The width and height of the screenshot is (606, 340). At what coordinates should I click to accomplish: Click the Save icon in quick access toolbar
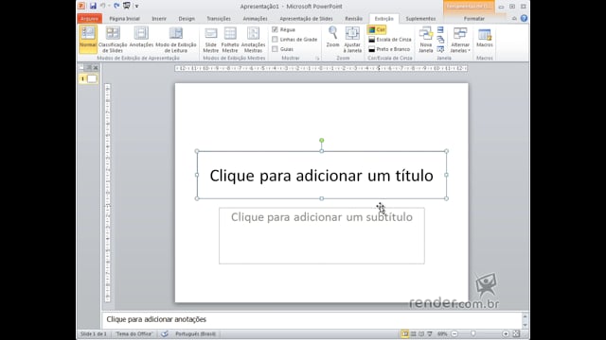click(x=93, y=6)
